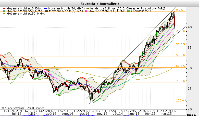
Task: Select the Moyenne Mobile(150, MMA) legend label
Action: click(x=26, y=14)
